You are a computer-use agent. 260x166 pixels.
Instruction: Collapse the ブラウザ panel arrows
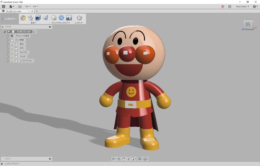pyautogui.click(x=3, y=27)
